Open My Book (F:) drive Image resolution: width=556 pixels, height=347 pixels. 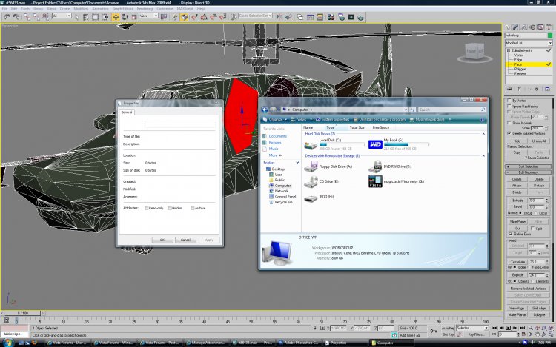[376, 142]
